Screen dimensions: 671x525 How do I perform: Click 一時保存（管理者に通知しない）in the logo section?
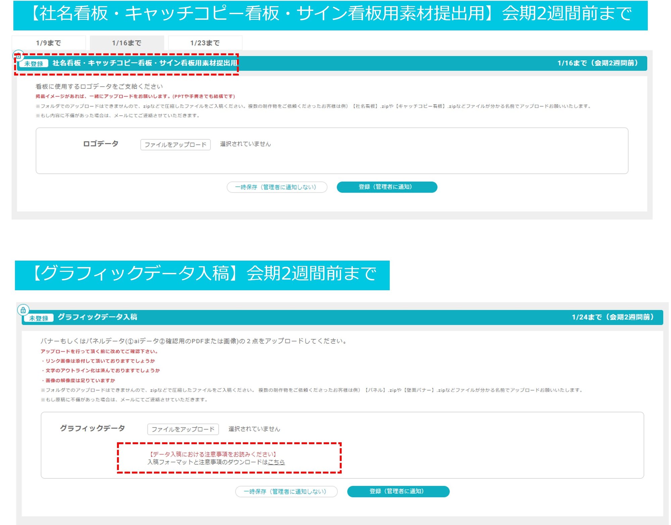click(277, 187)
